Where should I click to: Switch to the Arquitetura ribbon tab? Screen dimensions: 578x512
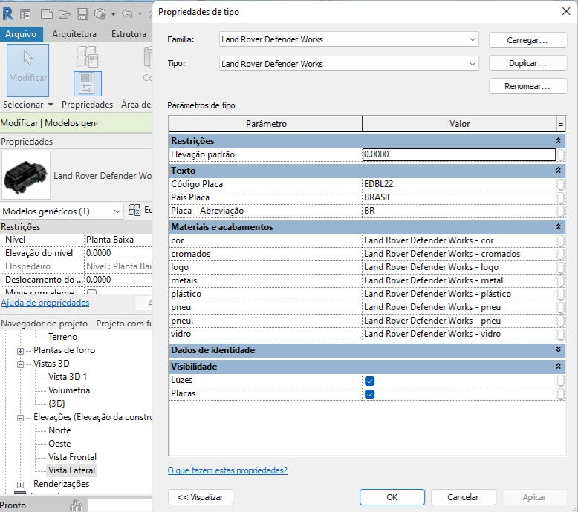pyautogui.click(x=74, y=34)
